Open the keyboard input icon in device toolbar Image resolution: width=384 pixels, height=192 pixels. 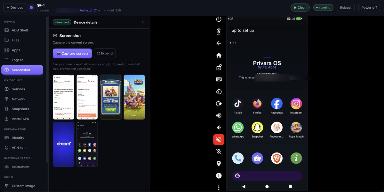pyautogui.click(x=219, y=79)
